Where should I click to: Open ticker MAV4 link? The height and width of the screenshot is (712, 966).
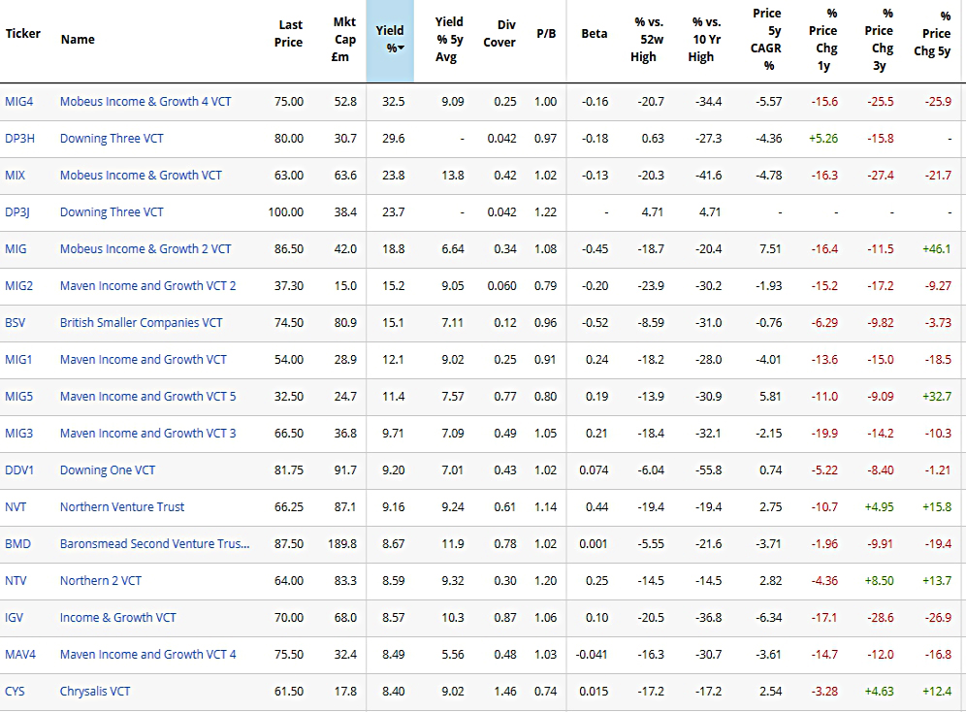pyautogui.click(x=20, y=655)
